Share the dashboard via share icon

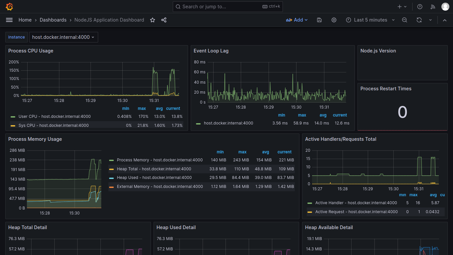[x=164, y=20]
